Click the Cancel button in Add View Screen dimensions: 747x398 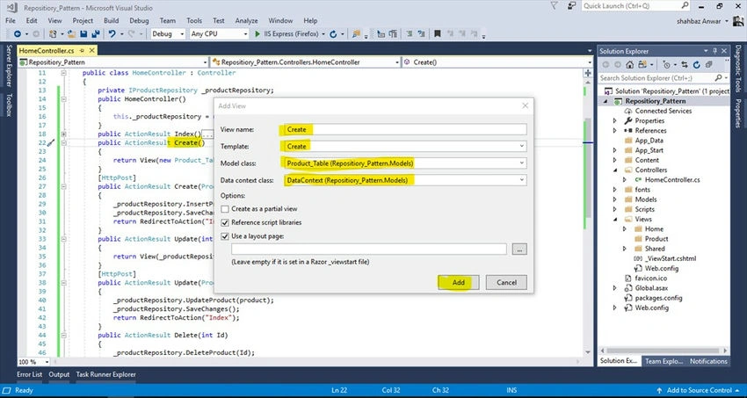(506, 282)
